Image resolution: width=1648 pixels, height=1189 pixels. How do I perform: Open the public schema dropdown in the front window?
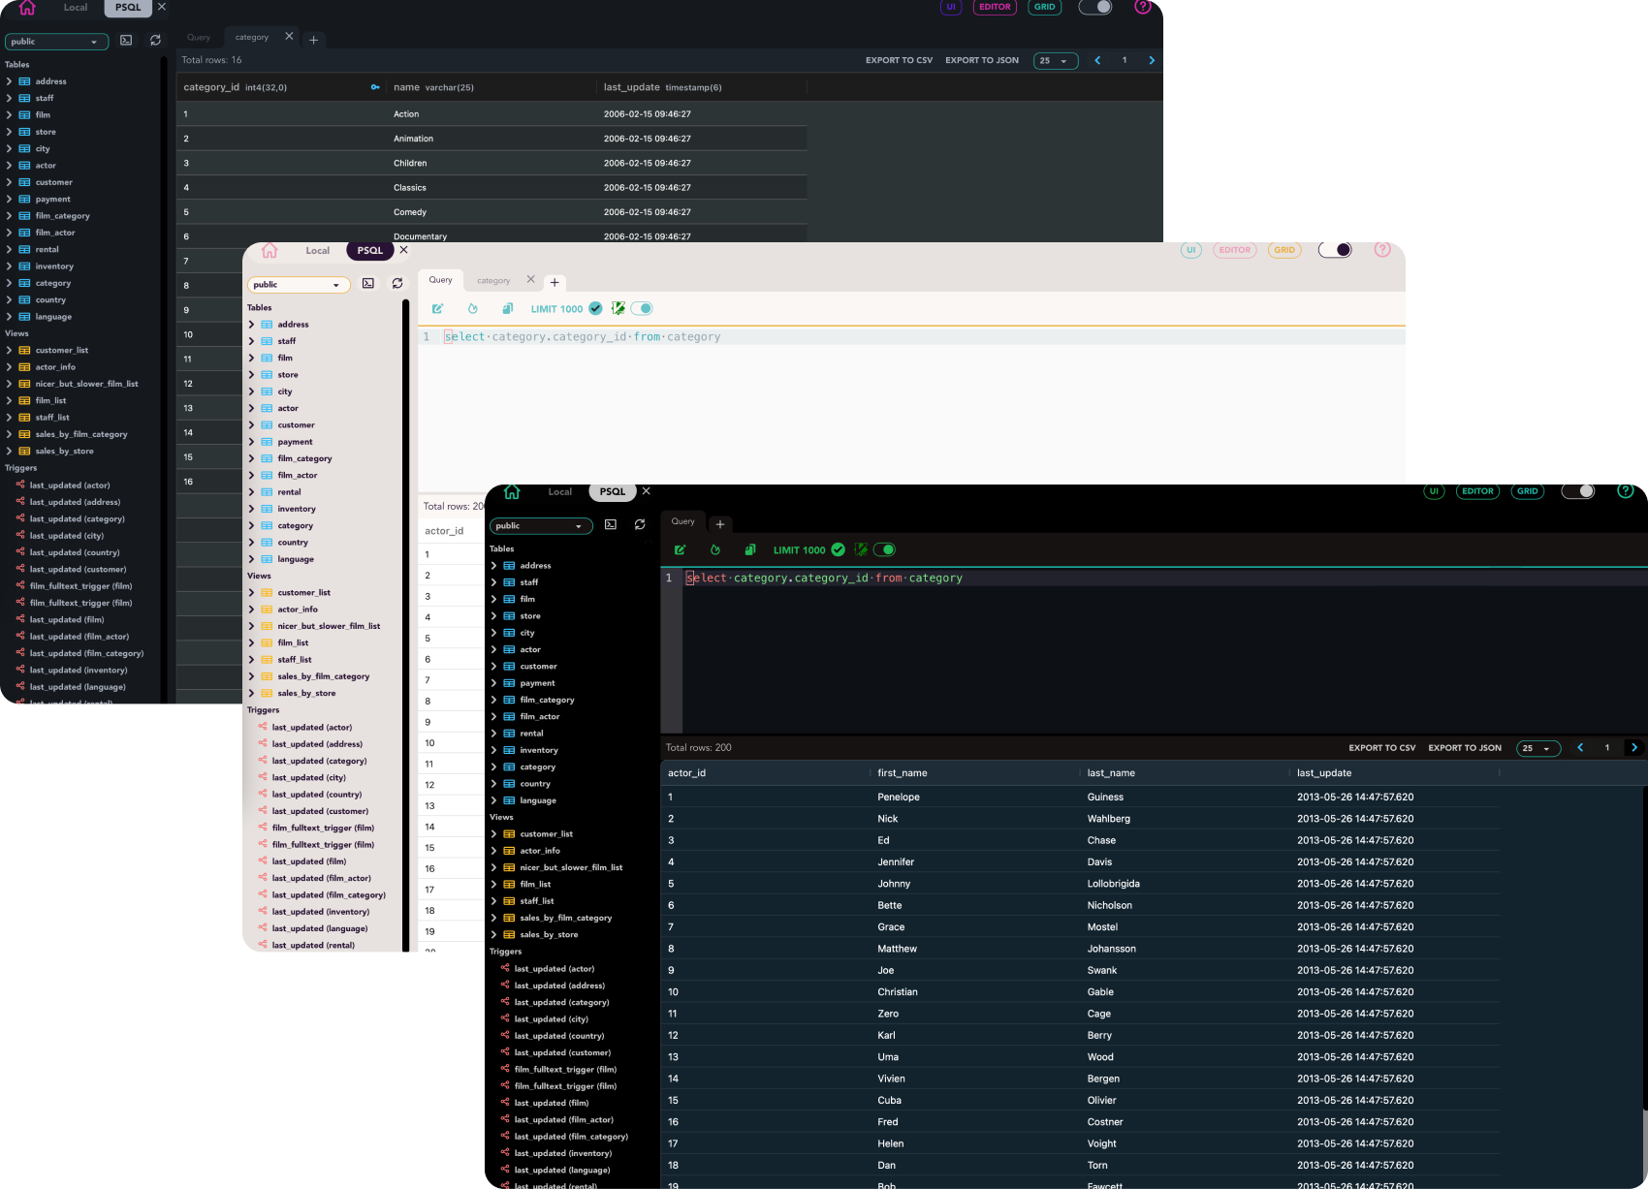coord(541,526)
